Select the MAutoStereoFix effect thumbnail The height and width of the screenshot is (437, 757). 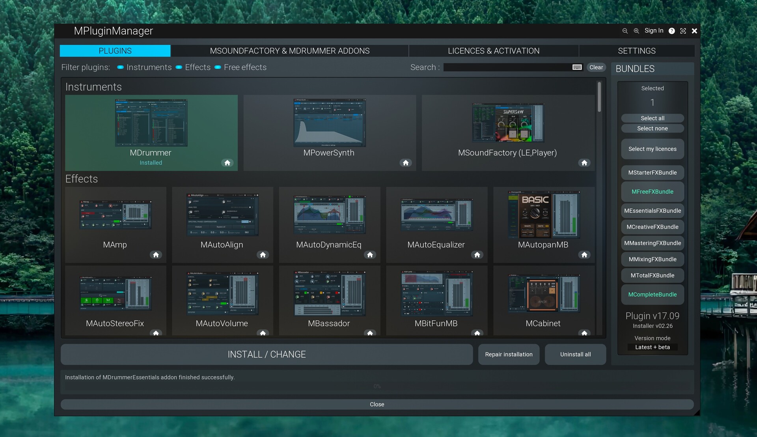click(115, 293)
